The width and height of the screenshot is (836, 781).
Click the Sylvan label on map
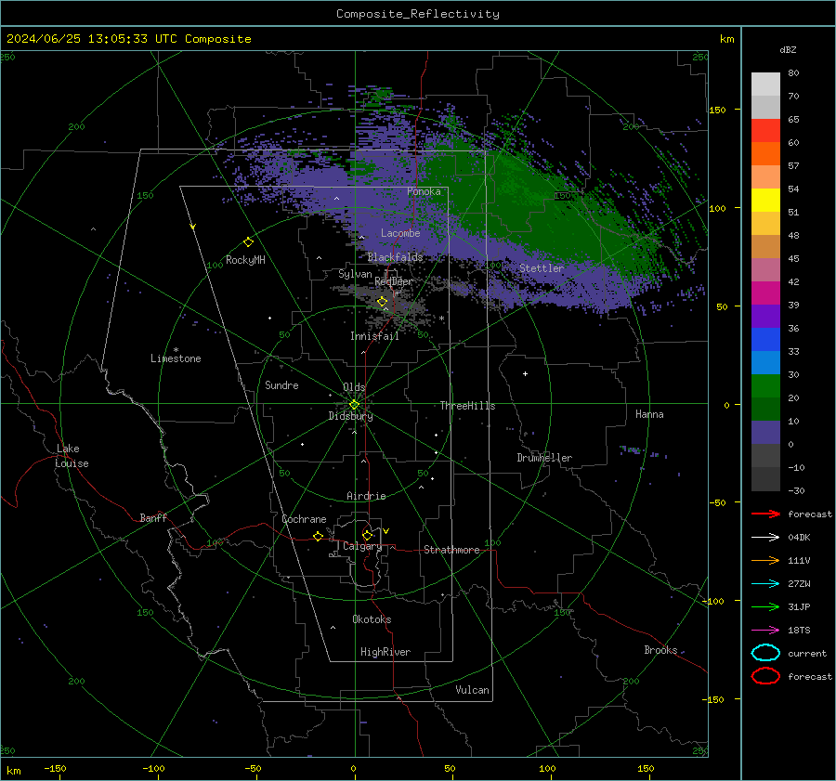pyautogui.click(x=355, y=274)
